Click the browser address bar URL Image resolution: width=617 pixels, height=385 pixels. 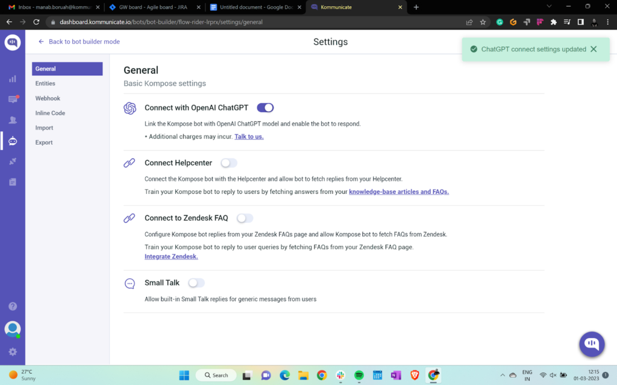pyautogui.click(x=161, y=22)
